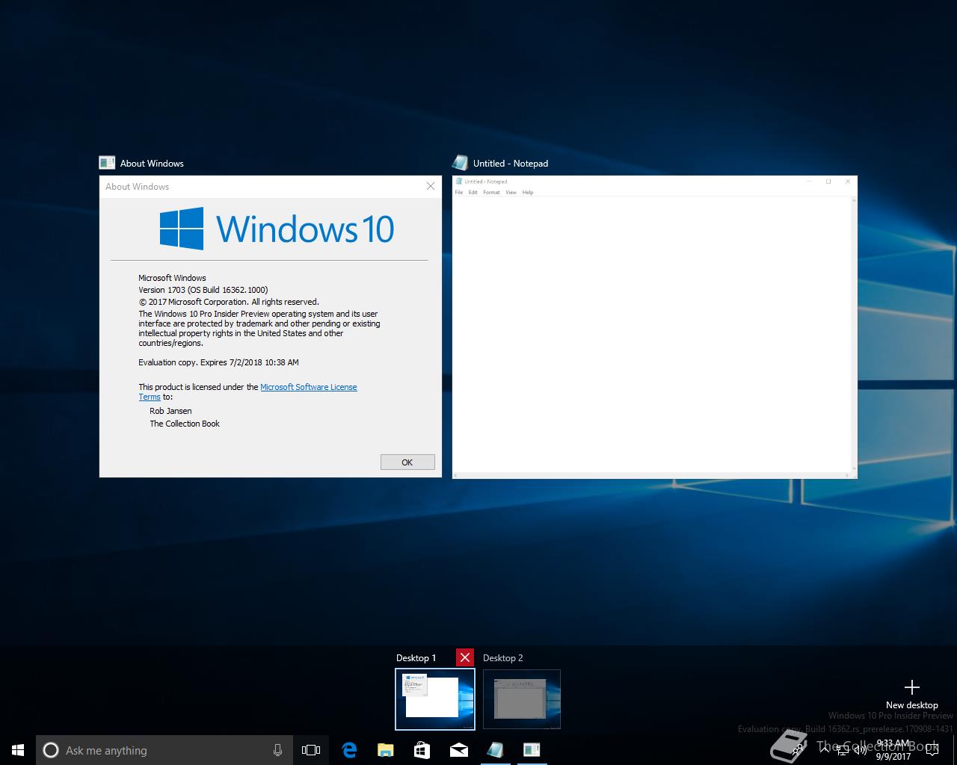Click the Notepad text editing area
The width and height of the screenshot is (957, 765).
652,334
